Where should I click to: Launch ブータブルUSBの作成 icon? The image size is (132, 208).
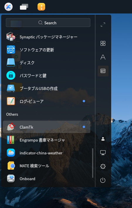point(11,88)
